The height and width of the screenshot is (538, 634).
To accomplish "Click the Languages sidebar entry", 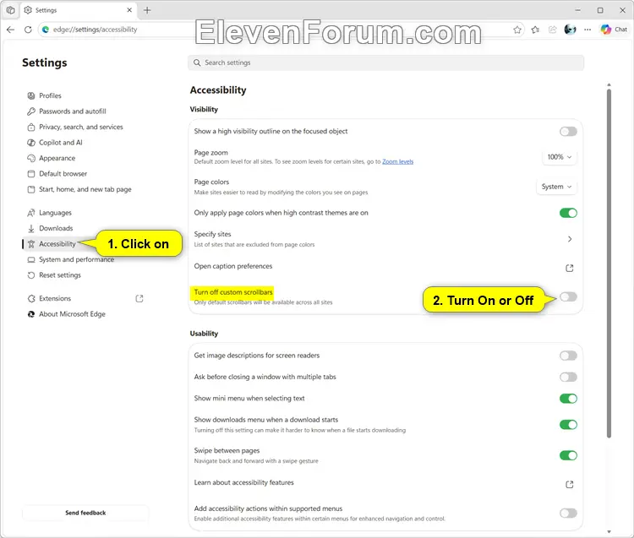I will click(x=55, y=213).
